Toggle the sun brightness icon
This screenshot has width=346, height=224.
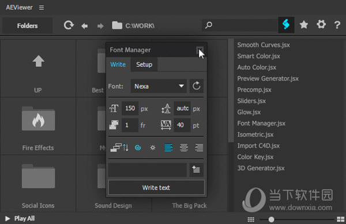point(153,147)
